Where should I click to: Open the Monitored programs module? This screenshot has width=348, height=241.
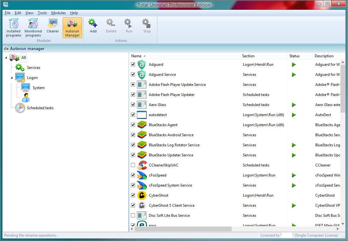click(33, 28)
